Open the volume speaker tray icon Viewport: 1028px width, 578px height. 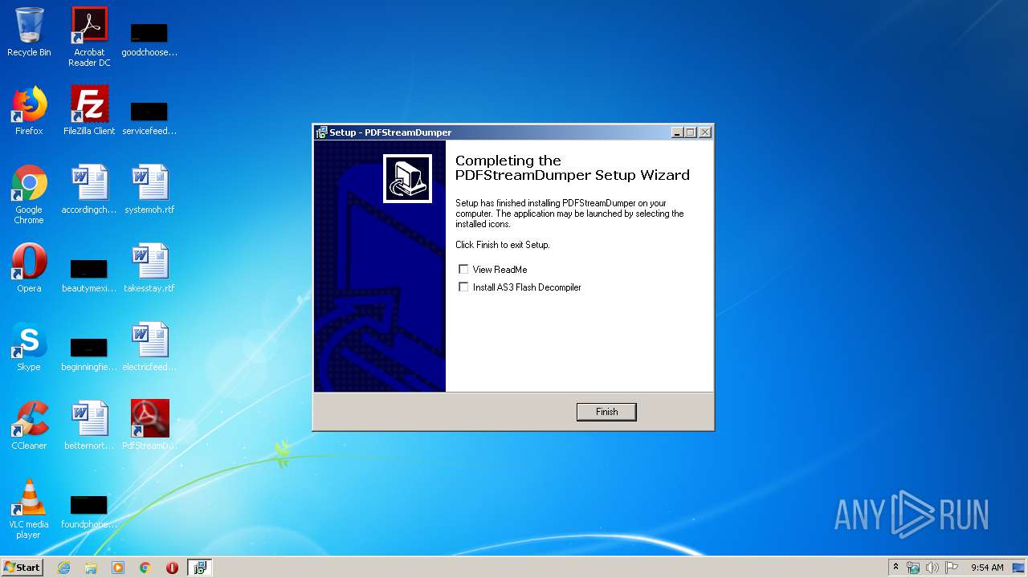(x=932, y=568)
